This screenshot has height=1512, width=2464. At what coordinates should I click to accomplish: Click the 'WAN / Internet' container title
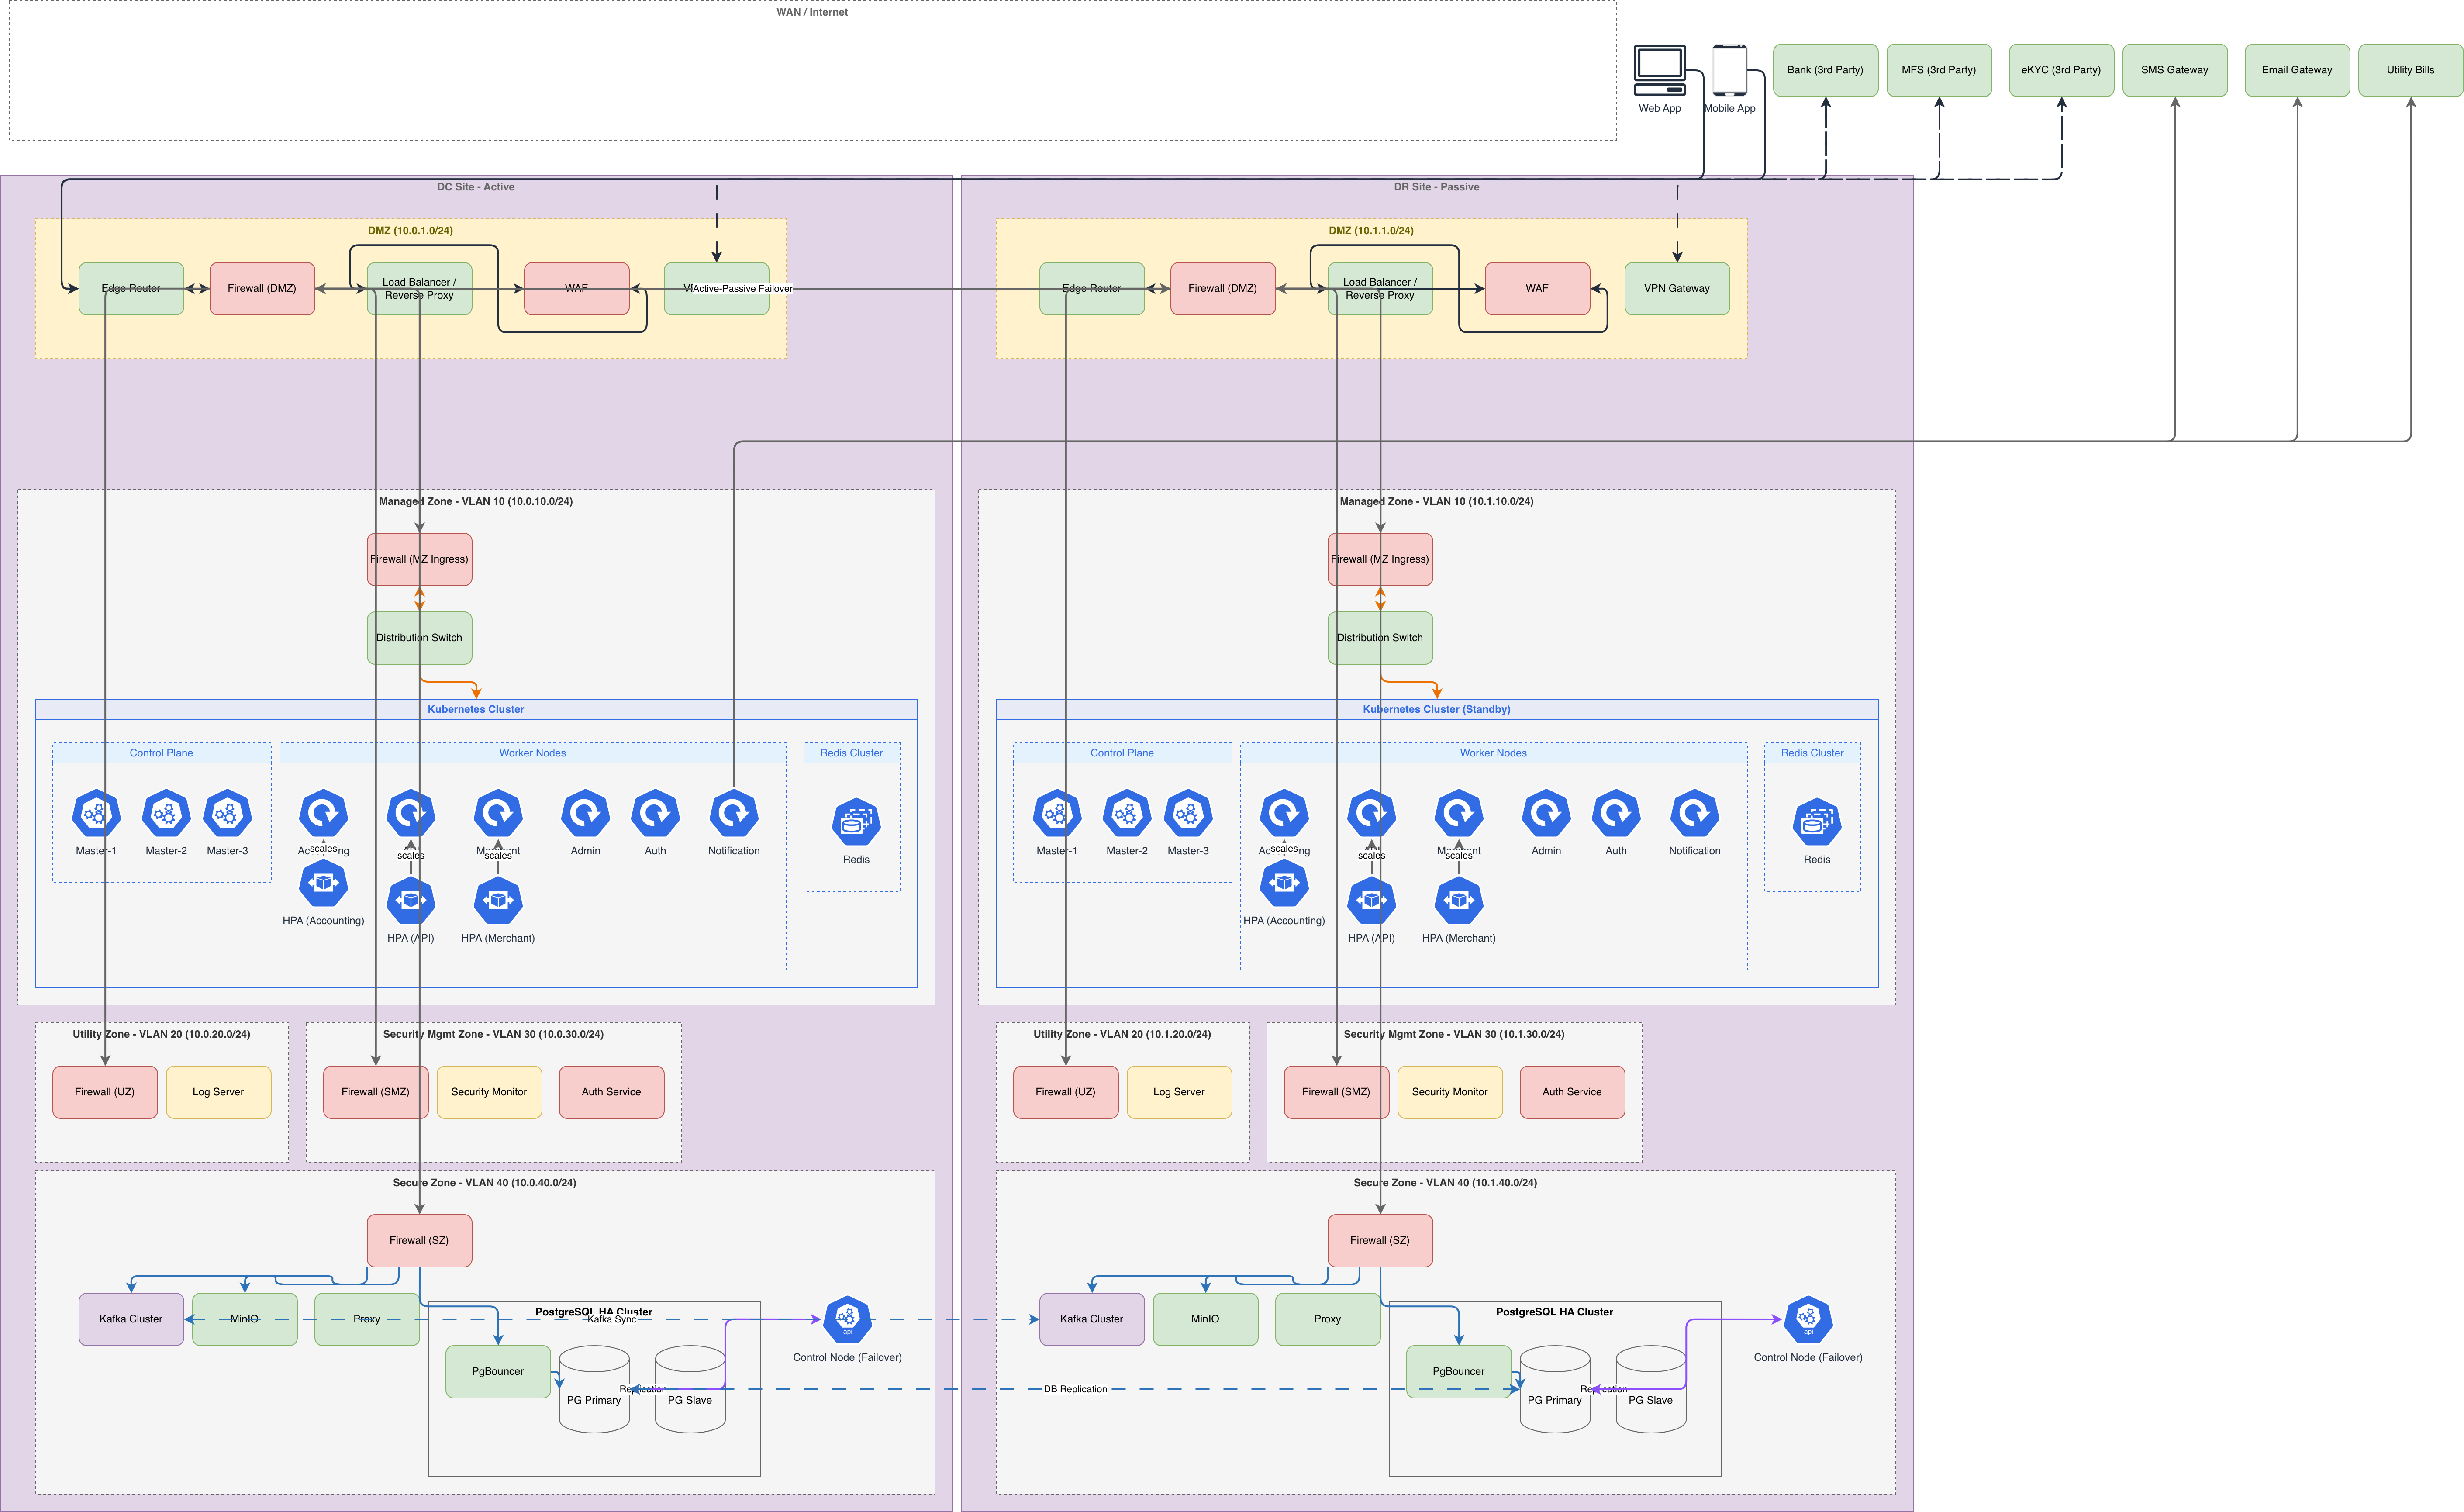point(812,12)
